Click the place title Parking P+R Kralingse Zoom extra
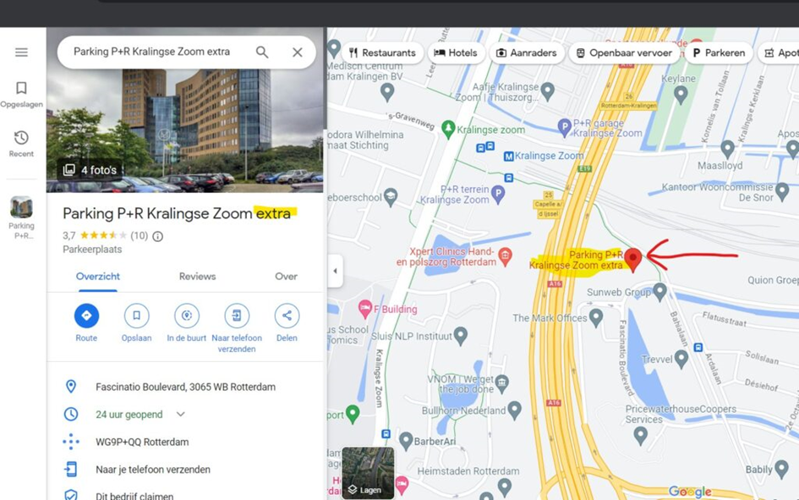This screenshot has height=500, width=799. 177,213
